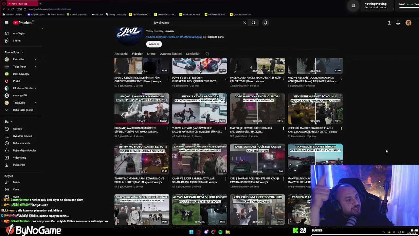Open Daha sonra izle in the sidebar
The image size is (419, 236).
coord(21,143)
